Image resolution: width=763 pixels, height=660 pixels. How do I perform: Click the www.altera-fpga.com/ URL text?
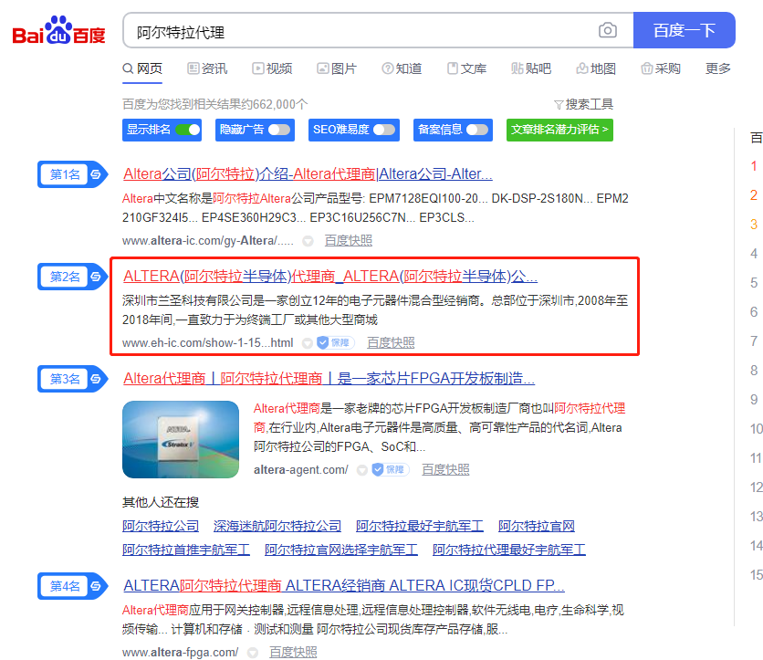coord(180,652)
